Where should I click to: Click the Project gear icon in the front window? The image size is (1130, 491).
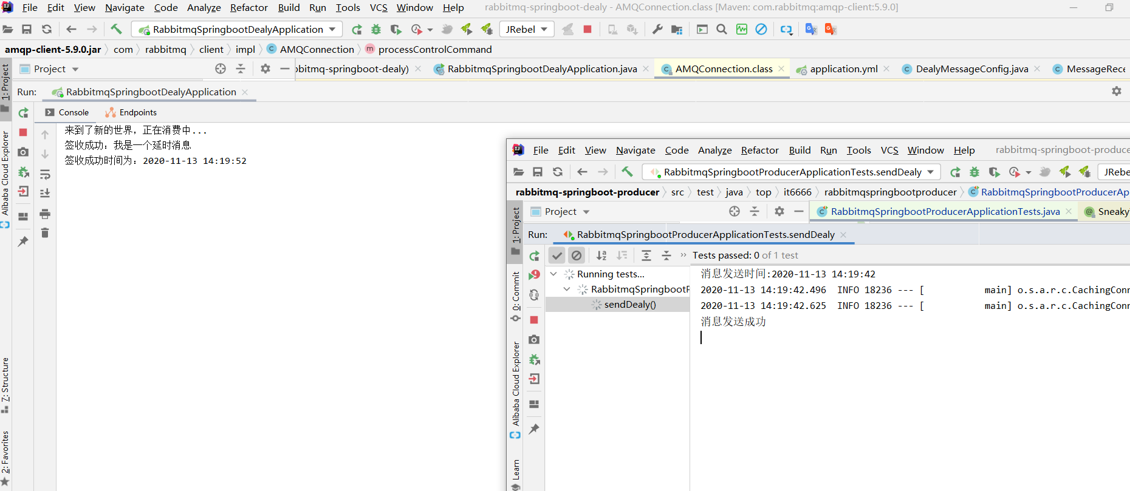point(779,211)
